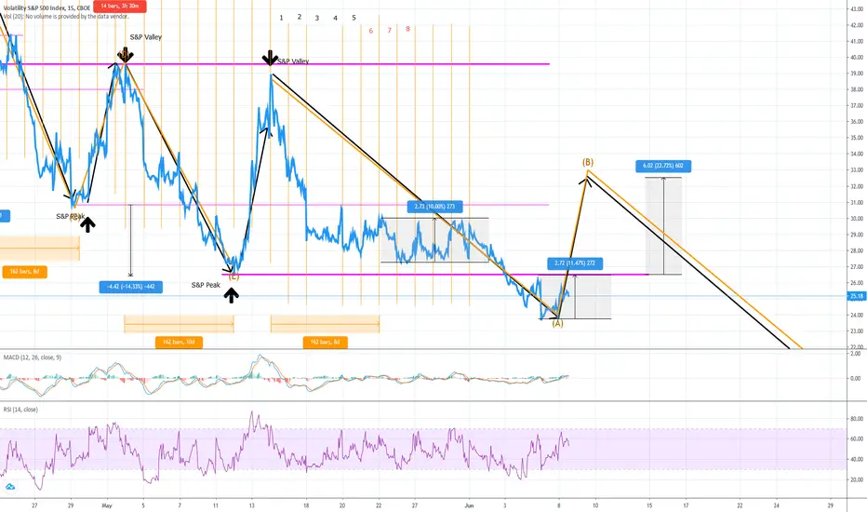
Task: Click the 'Volatility S&P 500 Index, 15, CBOE' title
Action: click(x=47, y=8)
